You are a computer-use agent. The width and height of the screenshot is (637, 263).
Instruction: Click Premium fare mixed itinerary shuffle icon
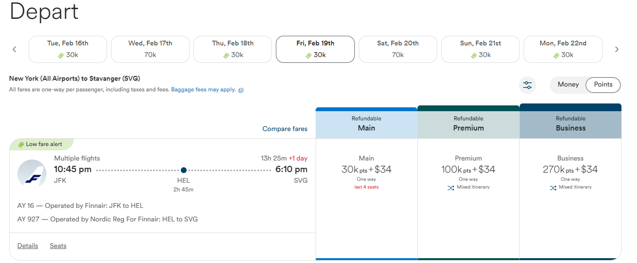[x=451, y=188]
